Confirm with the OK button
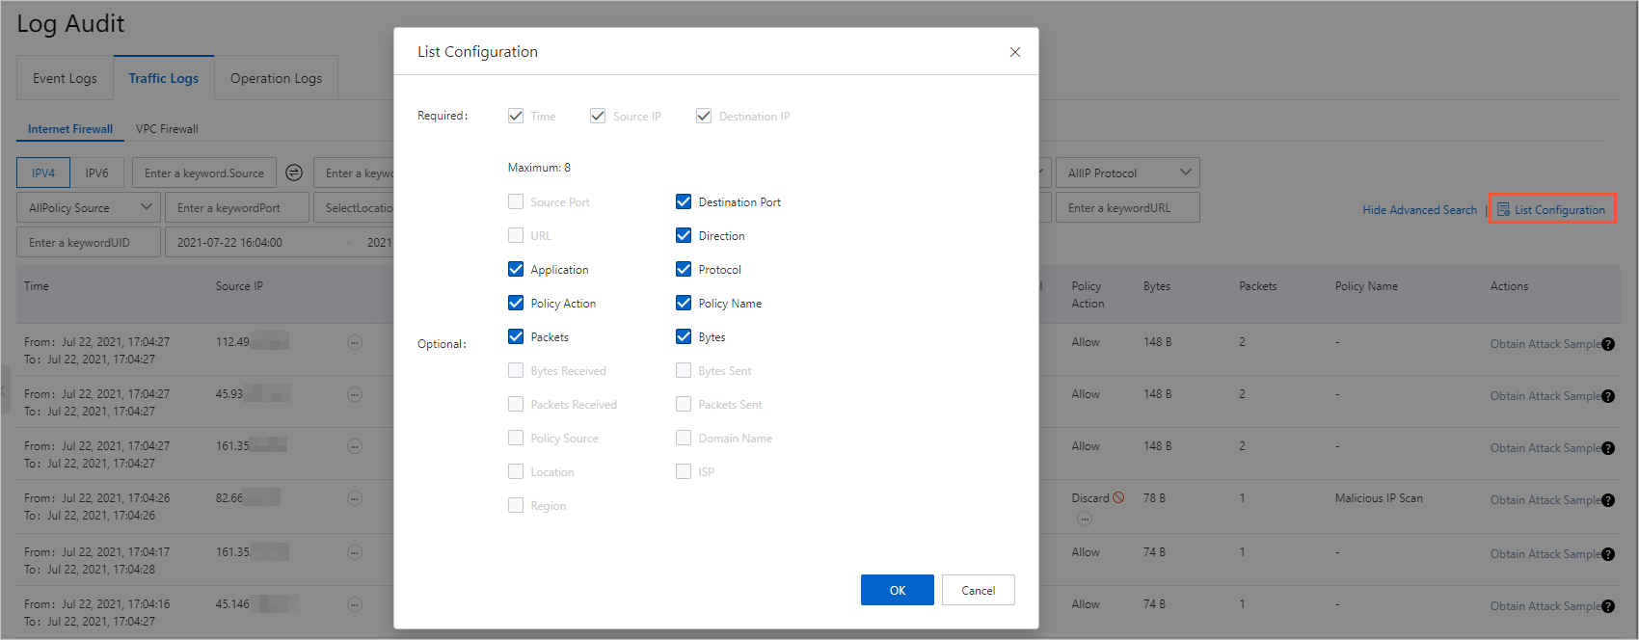Screen dimensions: 1639x640 pos(898,590)
